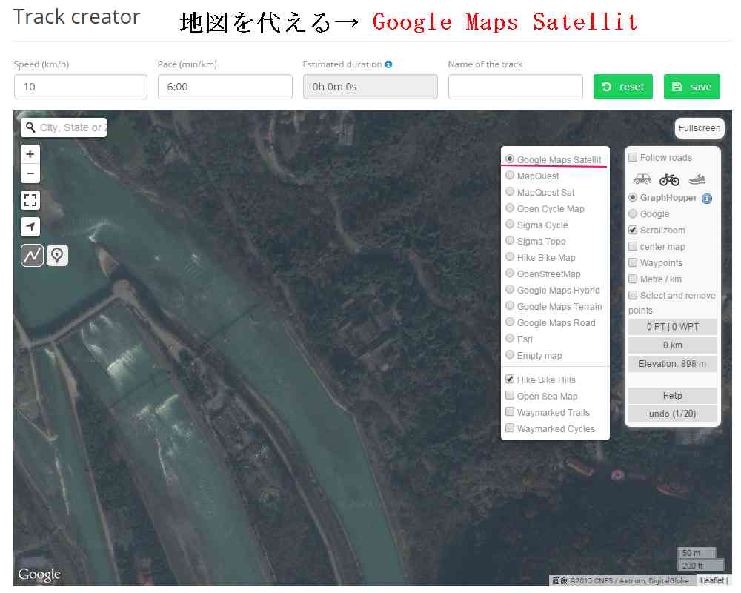Click the Estimated duration field
The width and height of the screenshot is (741, 593).
coord(370,87)
